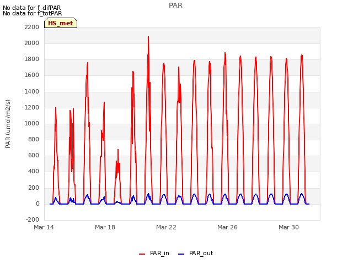Click the blue PAR_out legend swatch

[181, 254]
